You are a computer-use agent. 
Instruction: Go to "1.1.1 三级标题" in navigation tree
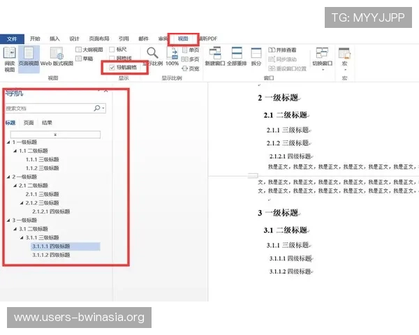[x=42, y=160]
